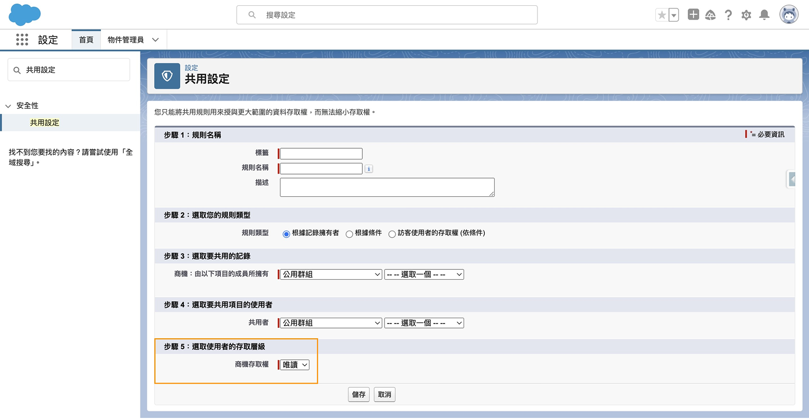809x419 pixels.
Task: Switch to the 物件管理員 tab
Action: coord(126,40)
